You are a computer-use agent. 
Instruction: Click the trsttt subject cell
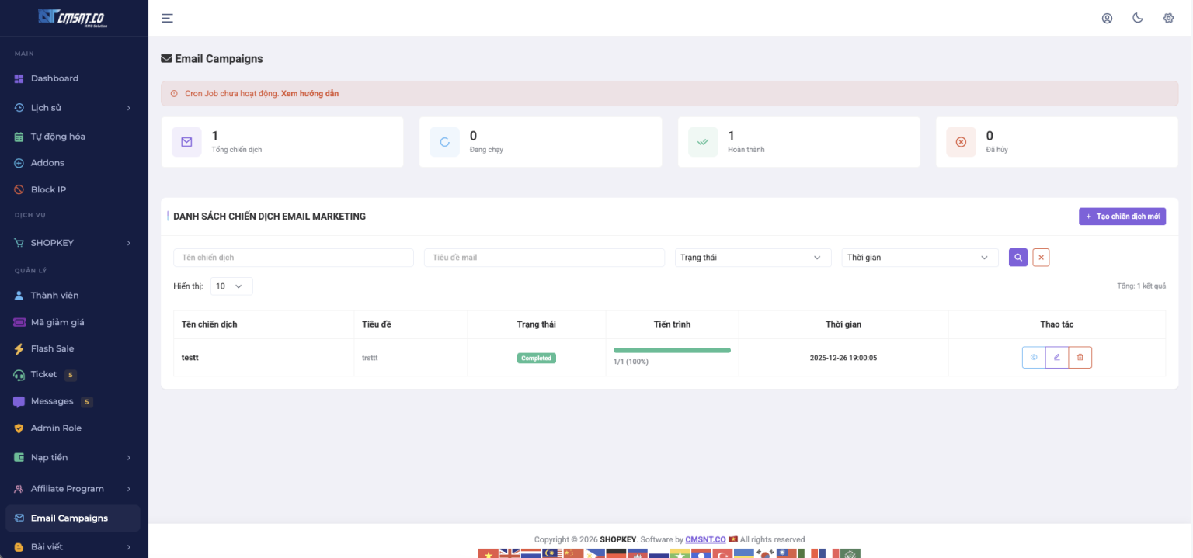pos(370,358)
